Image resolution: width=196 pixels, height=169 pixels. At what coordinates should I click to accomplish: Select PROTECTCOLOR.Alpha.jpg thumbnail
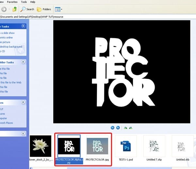click(69, 146)
